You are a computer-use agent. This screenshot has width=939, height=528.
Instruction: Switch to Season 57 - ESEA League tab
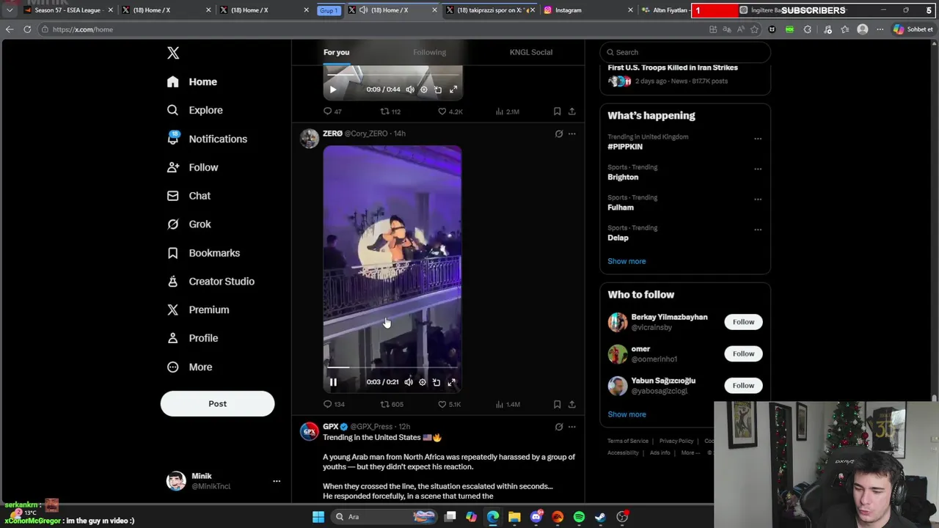[x=67, y=10]
